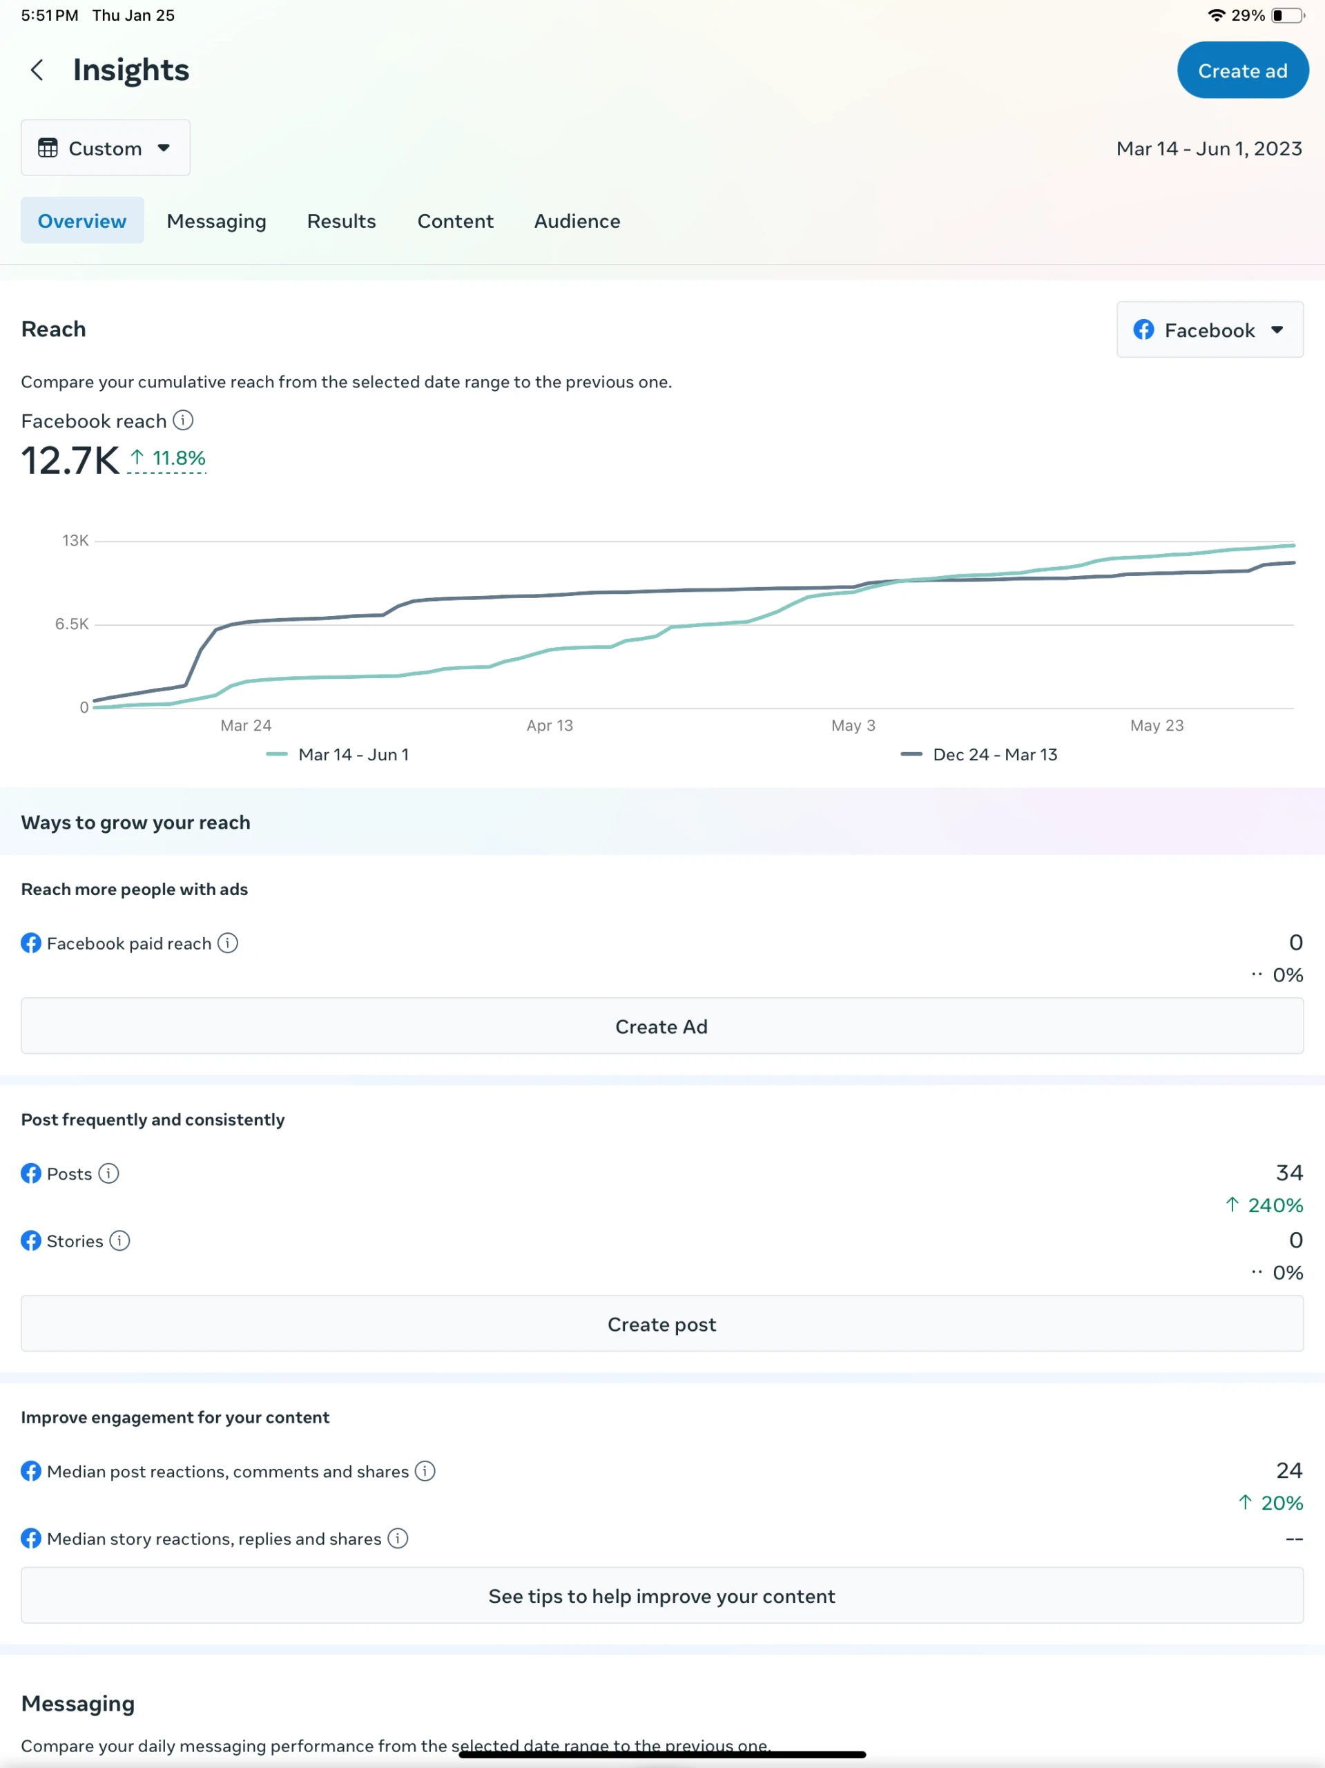The width and height of the screenshot is (1325, 1768).
Task: Open the Content tab
Action: (455, 222)
